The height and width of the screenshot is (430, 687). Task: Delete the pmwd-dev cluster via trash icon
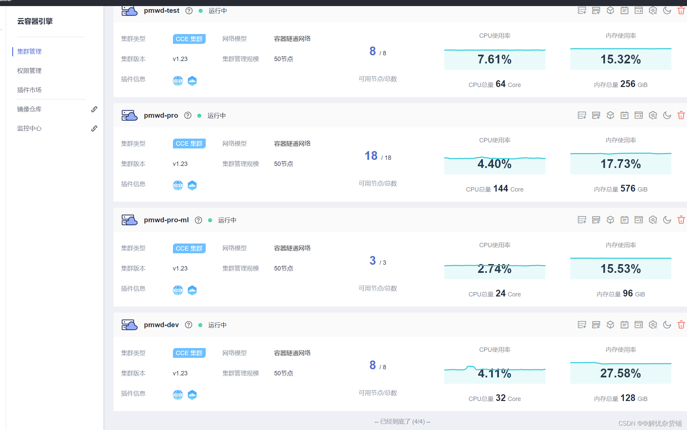pos(681,324)
